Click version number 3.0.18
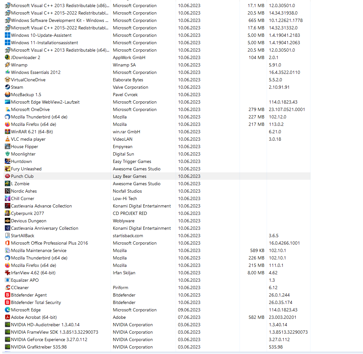The image size is (363, 354). (275, 139)
